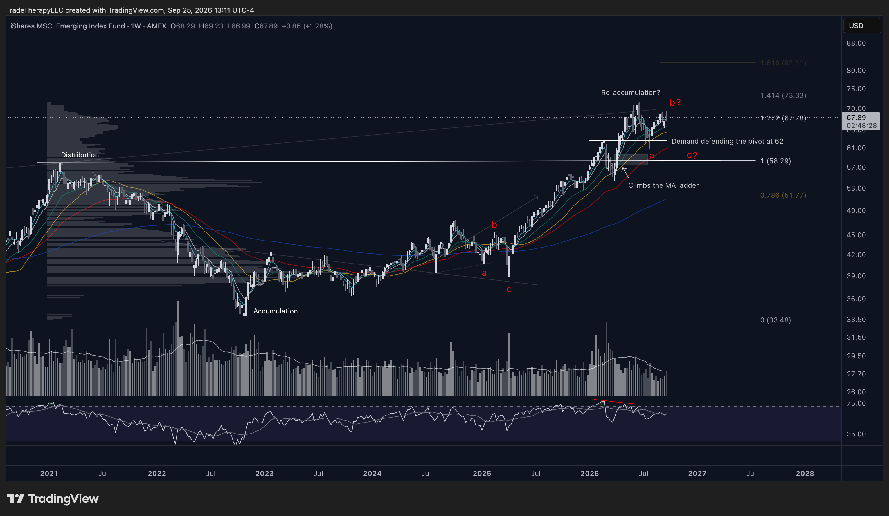This screenshot has width=889, height=516.
Task: Open the USD currency selector
Action: coord(861,26)
